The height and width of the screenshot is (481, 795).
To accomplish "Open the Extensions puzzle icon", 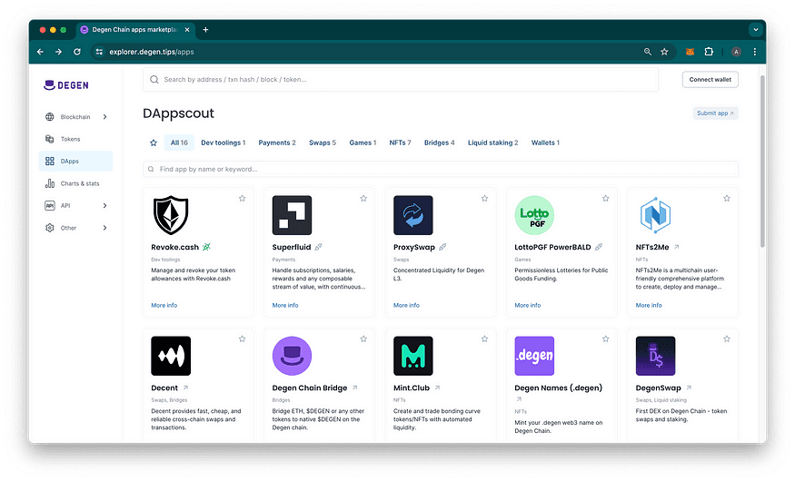I will [x=709, y=52].
